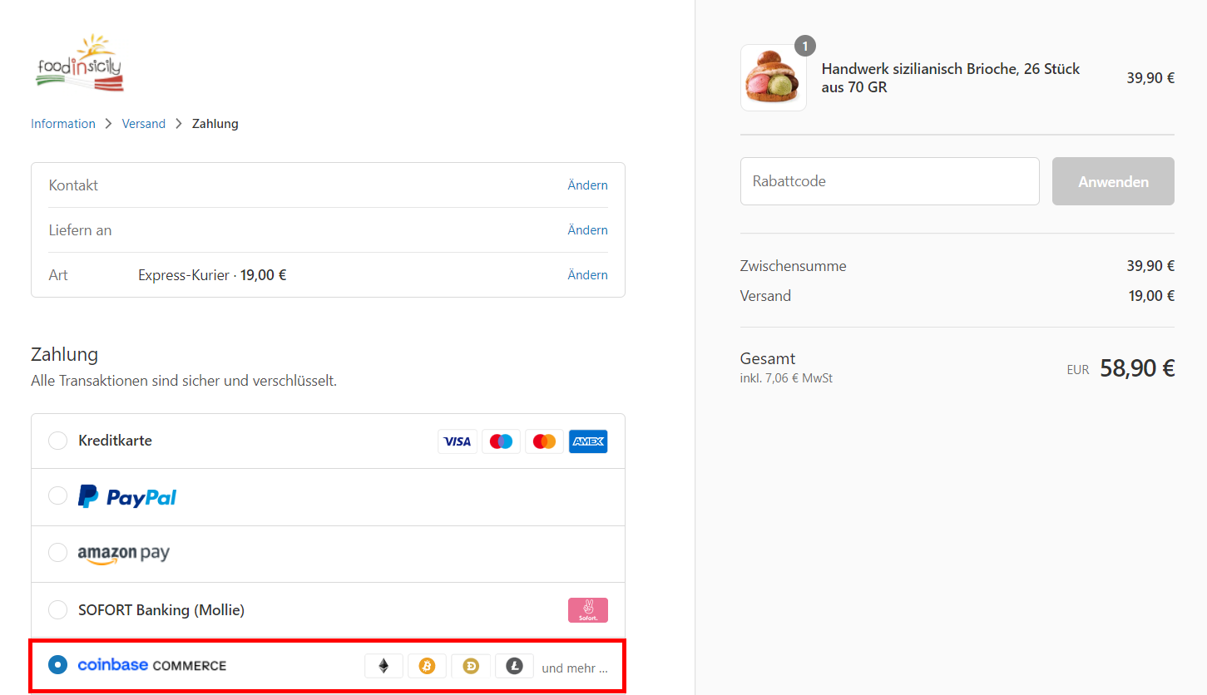Click the PayPal logo
The height and width of the screenshot is (695, 1207).
pyautogui.click(x=127, y=497)
